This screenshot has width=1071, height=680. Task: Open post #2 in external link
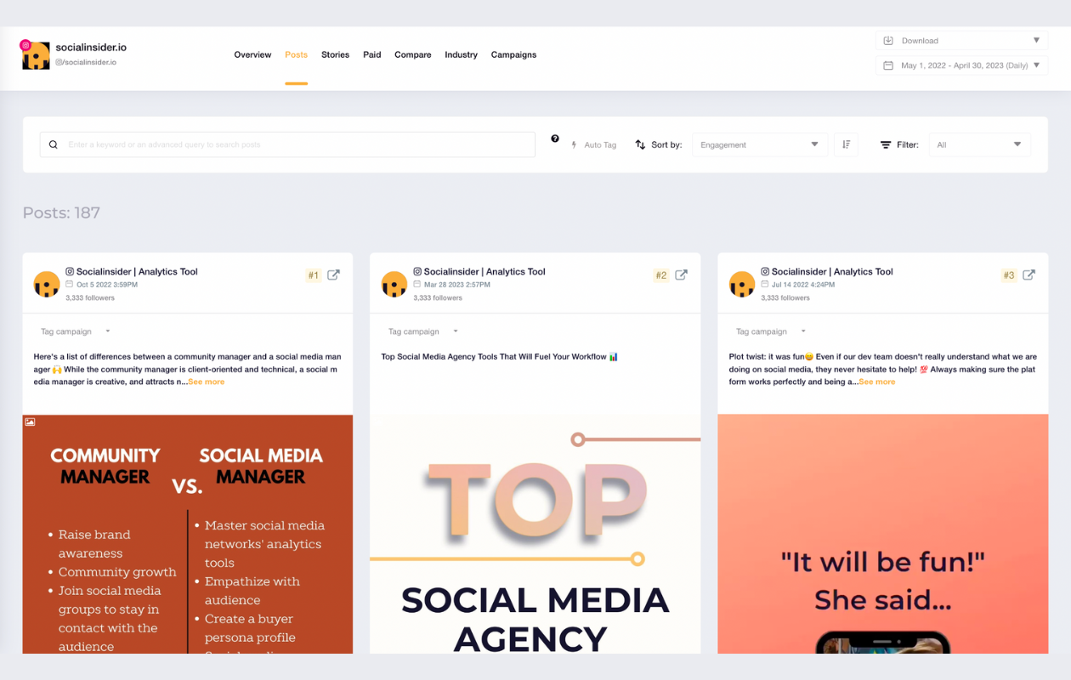click(x=681, y=275)
